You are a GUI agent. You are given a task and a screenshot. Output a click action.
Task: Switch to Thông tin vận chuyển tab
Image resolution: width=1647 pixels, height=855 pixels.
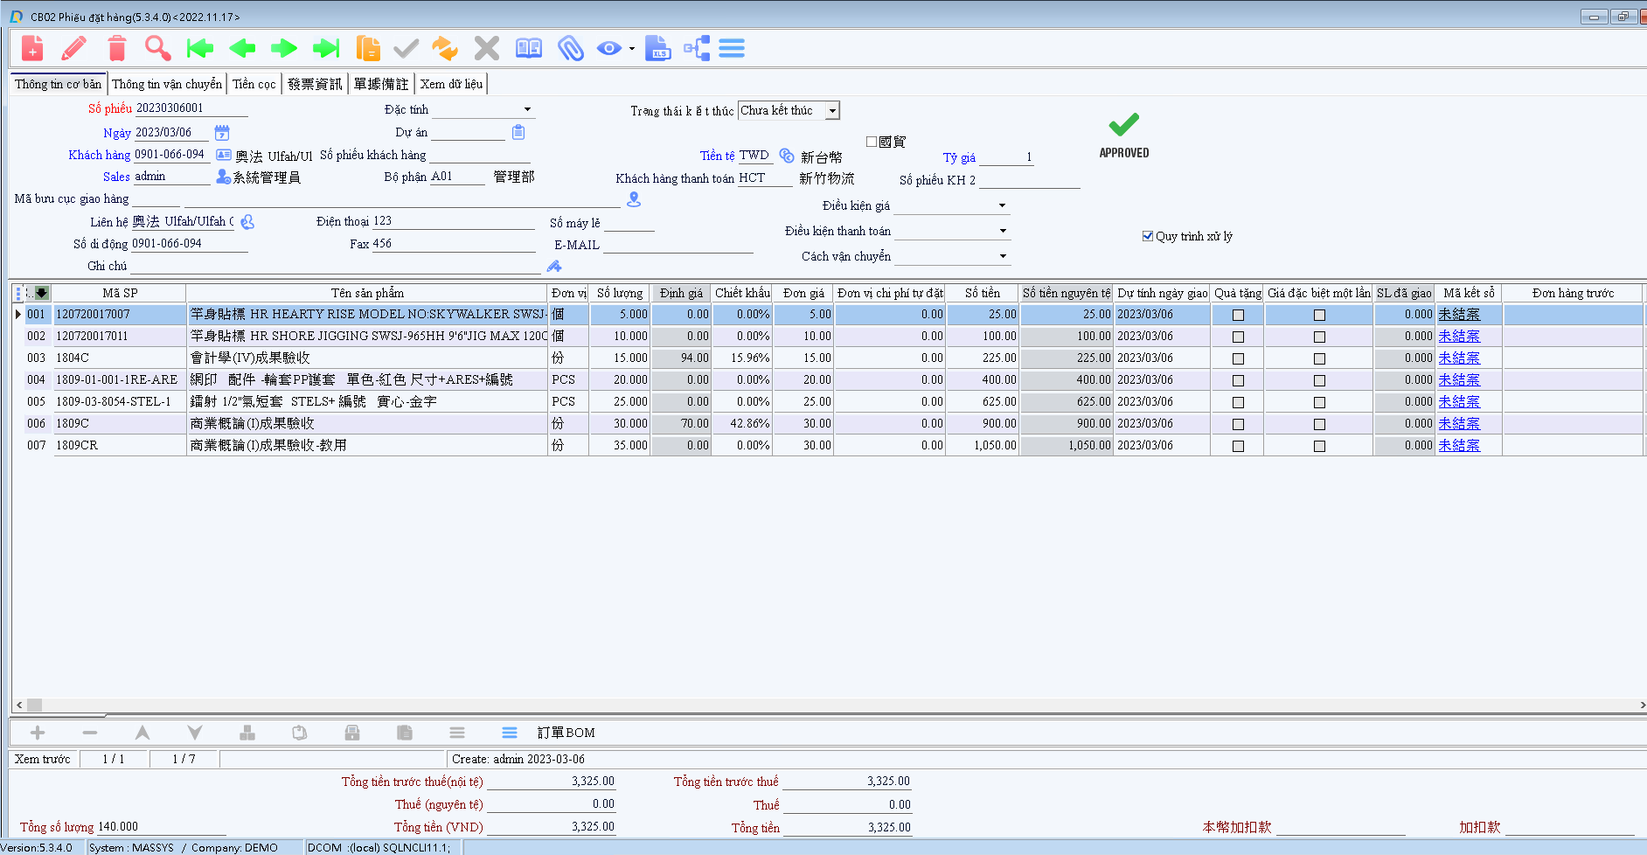click(167, 84)
